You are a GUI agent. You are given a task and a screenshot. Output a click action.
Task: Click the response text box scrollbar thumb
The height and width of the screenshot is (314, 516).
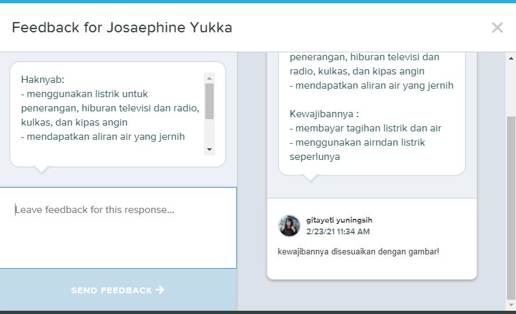[209, 101]
